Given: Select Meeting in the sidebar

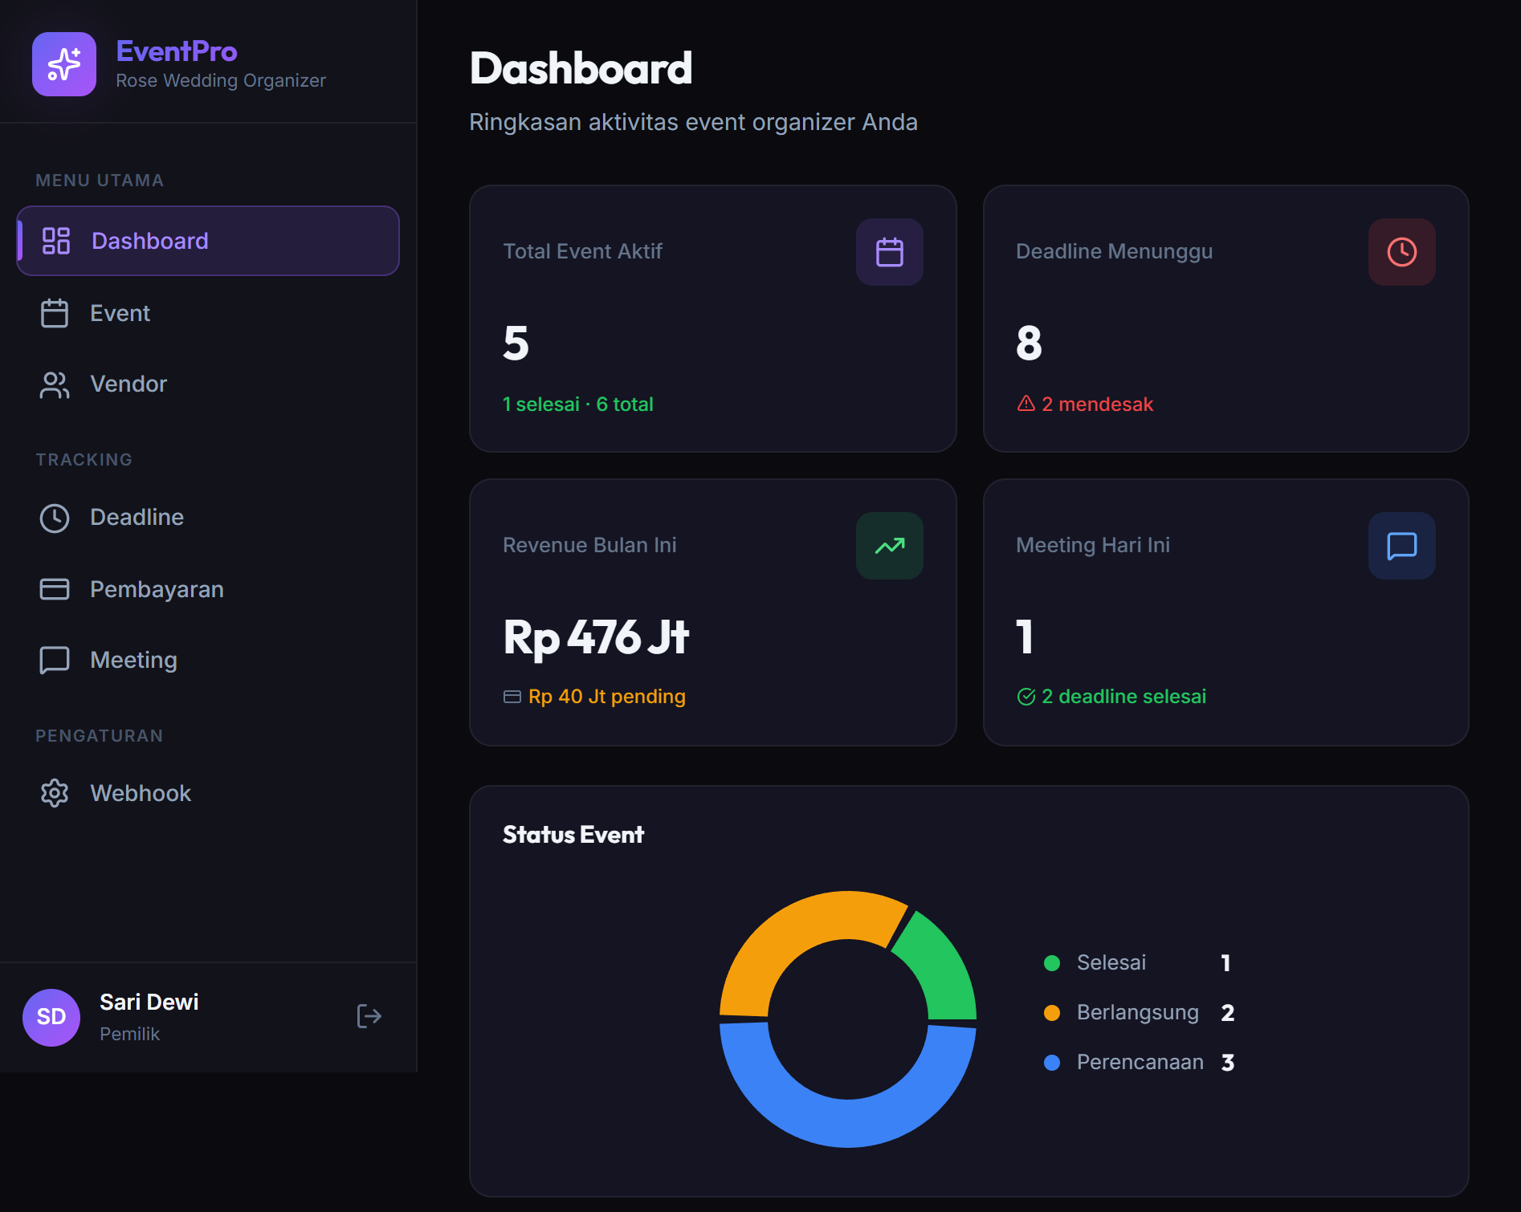Looking at the screenshot, I should click(x=133, y=660).
